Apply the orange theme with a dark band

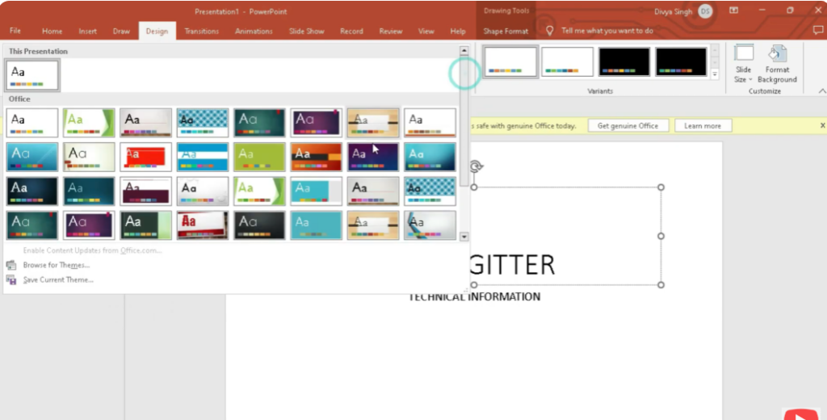[x=316, y=157]
